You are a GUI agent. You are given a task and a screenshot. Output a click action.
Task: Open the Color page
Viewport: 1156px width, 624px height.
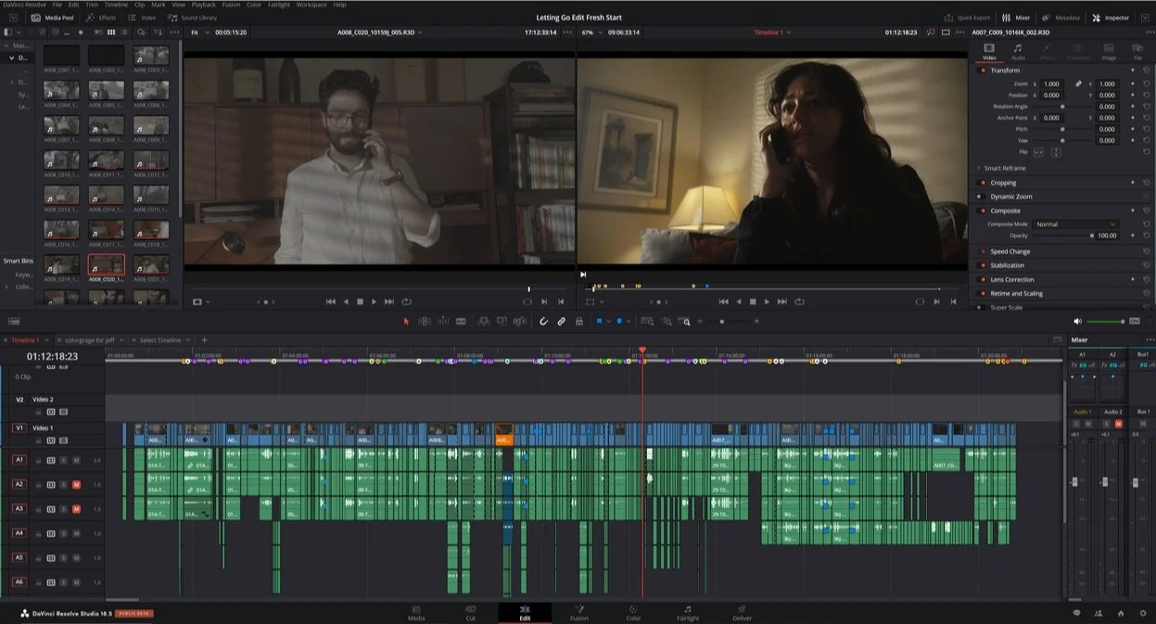click(633, 613)
